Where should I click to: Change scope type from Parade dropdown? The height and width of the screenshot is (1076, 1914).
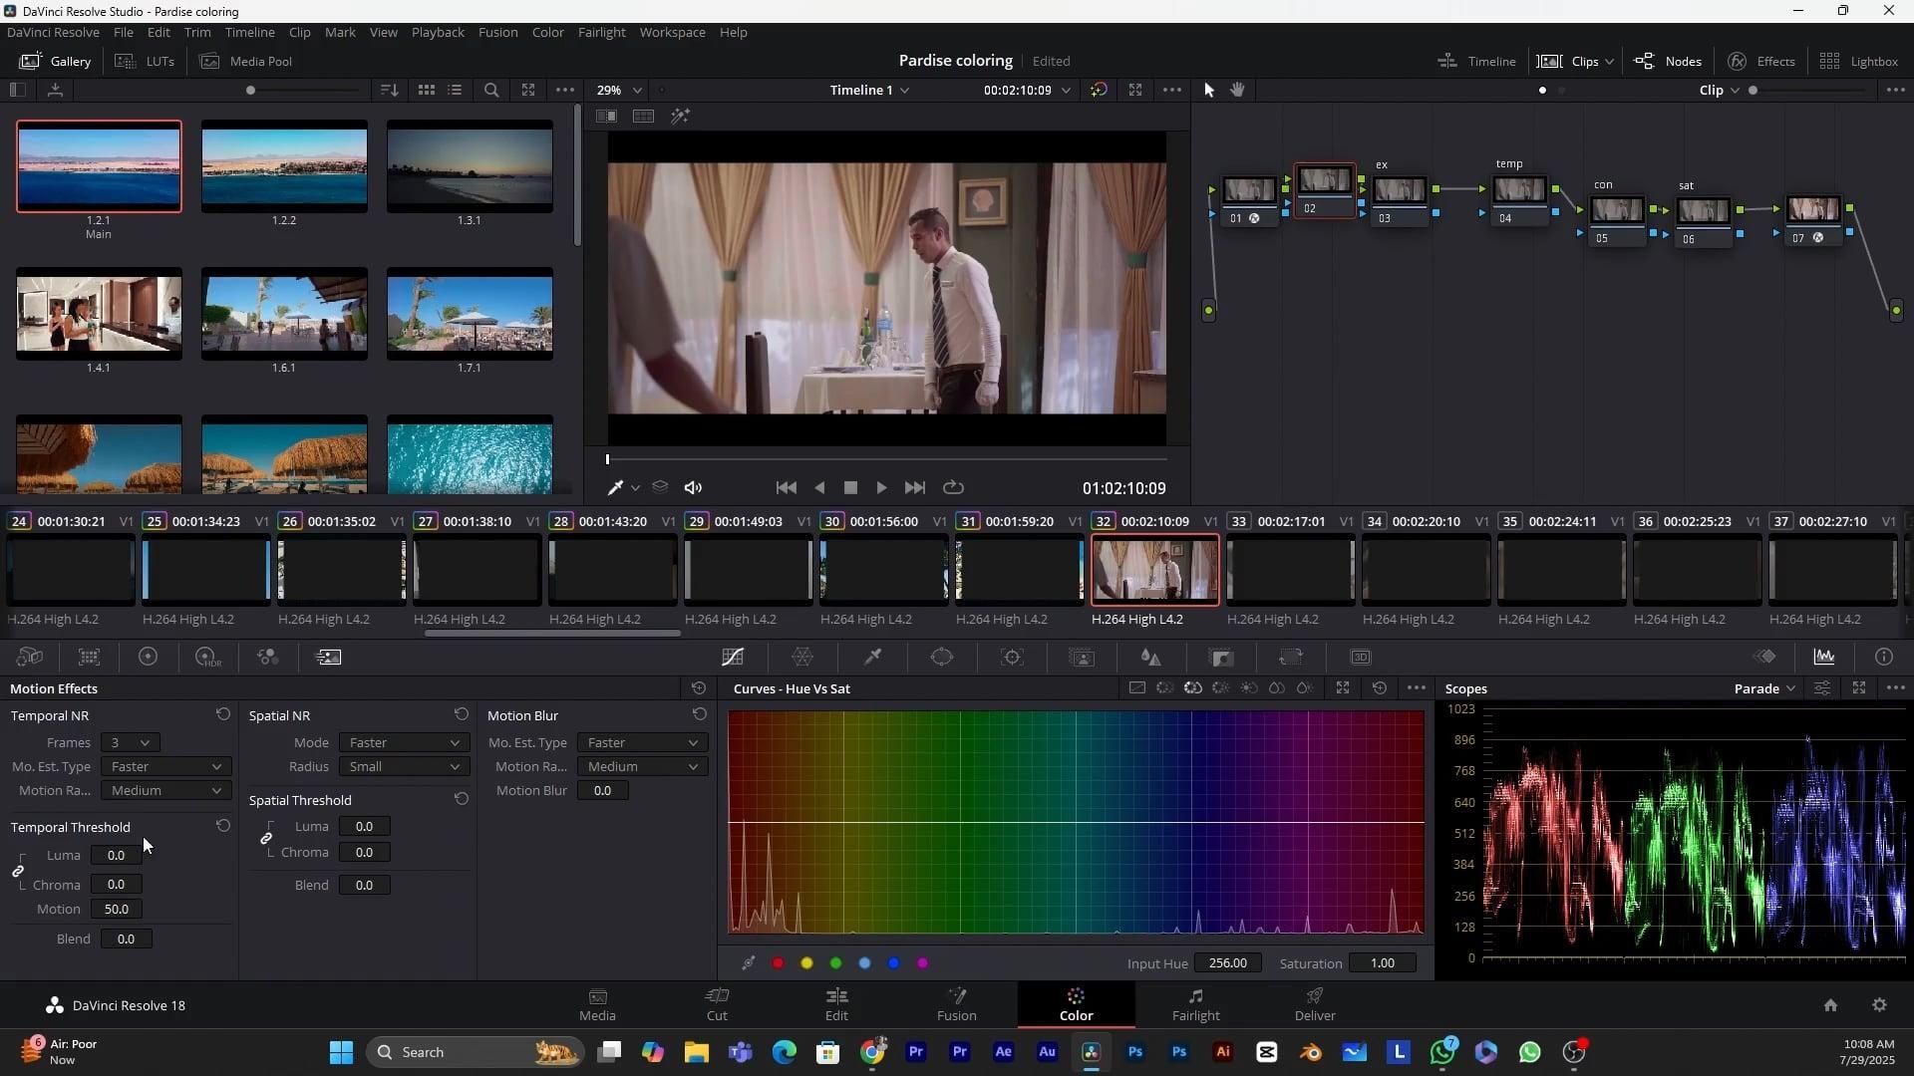tap(1764, 688)
